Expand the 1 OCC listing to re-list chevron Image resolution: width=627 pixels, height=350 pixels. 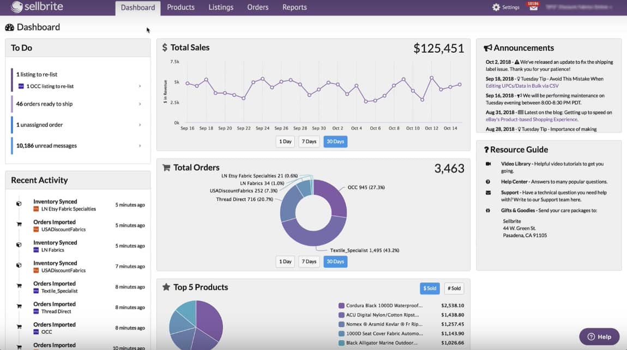click(x=140, y=86)
